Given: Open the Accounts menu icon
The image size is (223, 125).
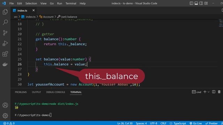Looking at the screenshot, I should (x=5, y=105).
